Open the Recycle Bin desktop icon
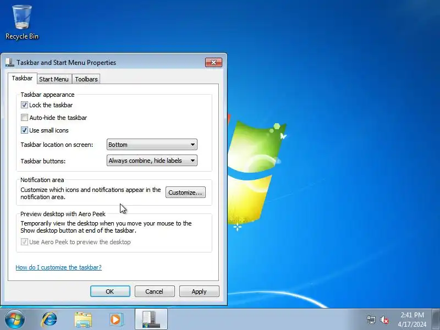 click(21, 23)
